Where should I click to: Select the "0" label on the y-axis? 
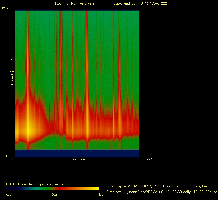[3, 156]
